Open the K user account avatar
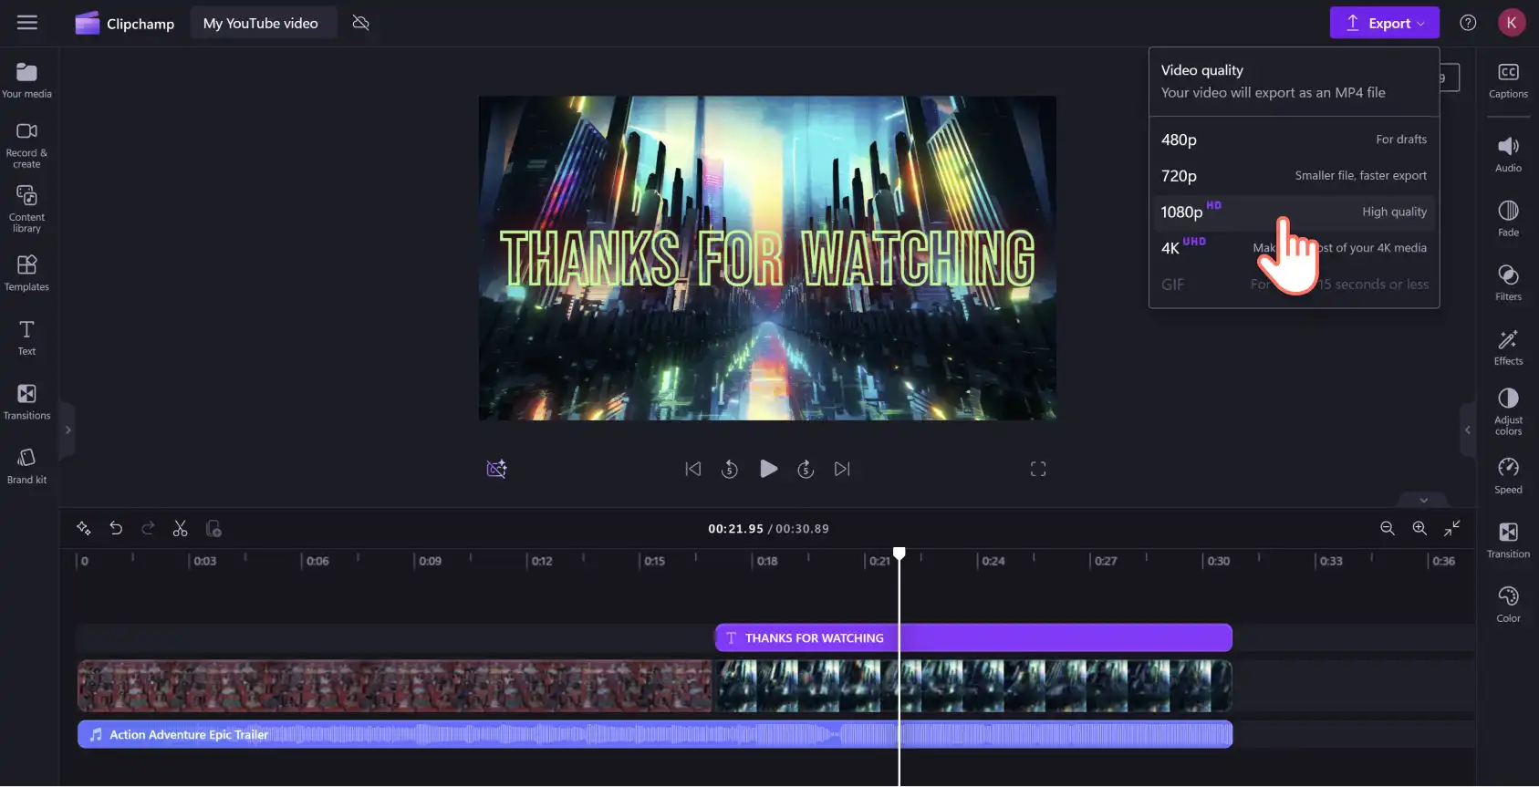1539x787 pixels. click(1512, 23)
